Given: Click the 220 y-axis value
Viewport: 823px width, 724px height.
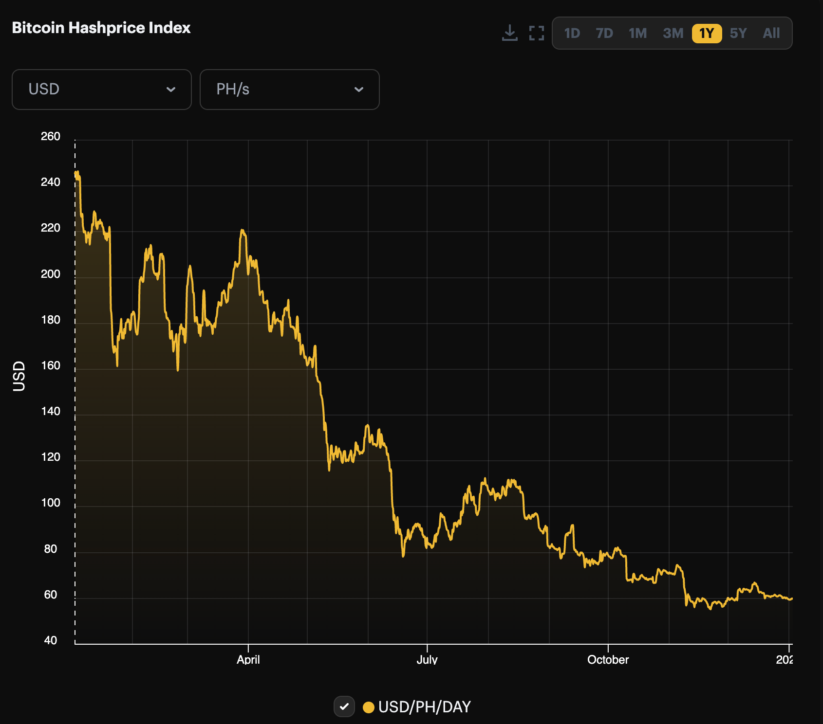Looking at the screenshot, I should click(x=51, y=228).
